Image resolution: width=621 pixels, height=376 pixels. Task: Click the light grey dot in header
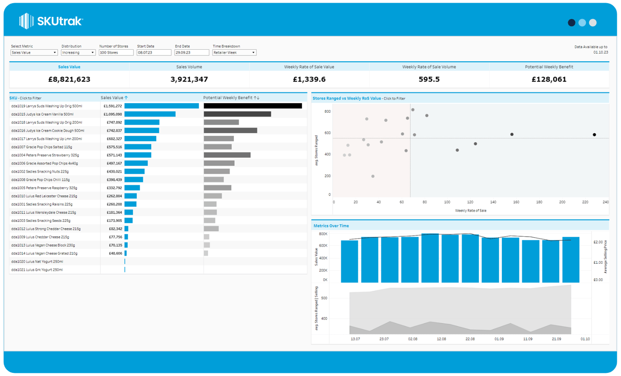(x=593, y=23)
